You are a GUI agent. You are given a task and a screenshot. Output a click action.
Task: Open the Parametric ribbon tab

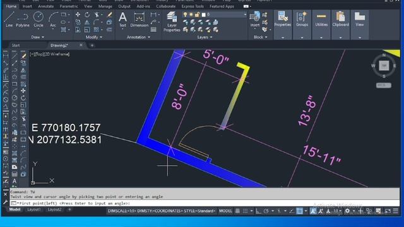pos(69,6)
